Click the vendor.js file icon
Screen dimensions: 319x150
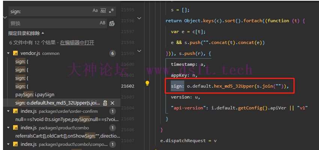[x=15, y=53]
